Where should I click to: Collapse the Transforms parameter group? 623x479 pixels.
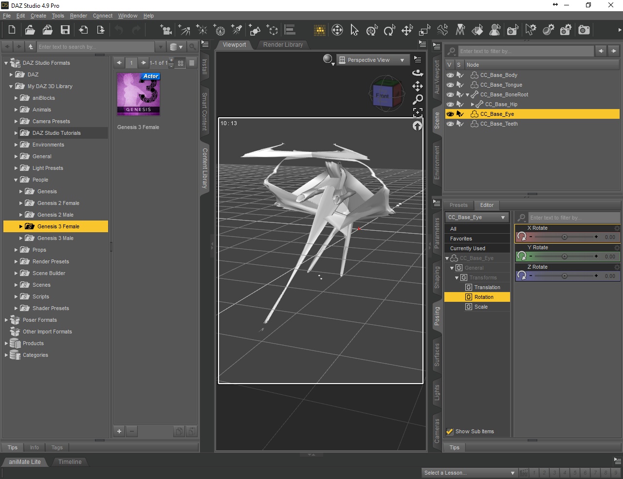[x=457, y=277]
